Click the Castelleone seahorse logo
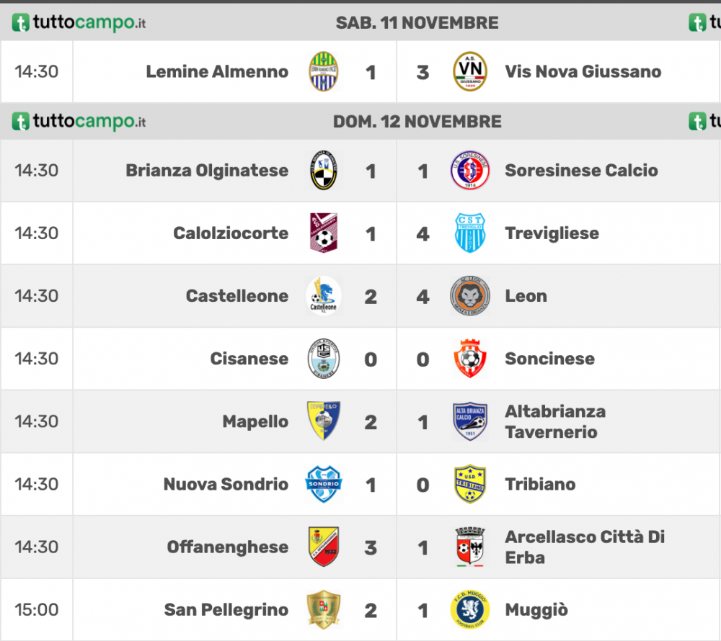 click(x=323, y=295)
